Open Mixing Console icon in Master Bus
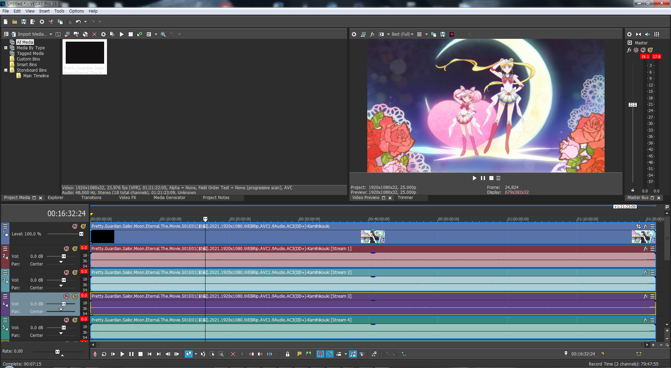This screenshot has width=671, height=368. [657, 34]
